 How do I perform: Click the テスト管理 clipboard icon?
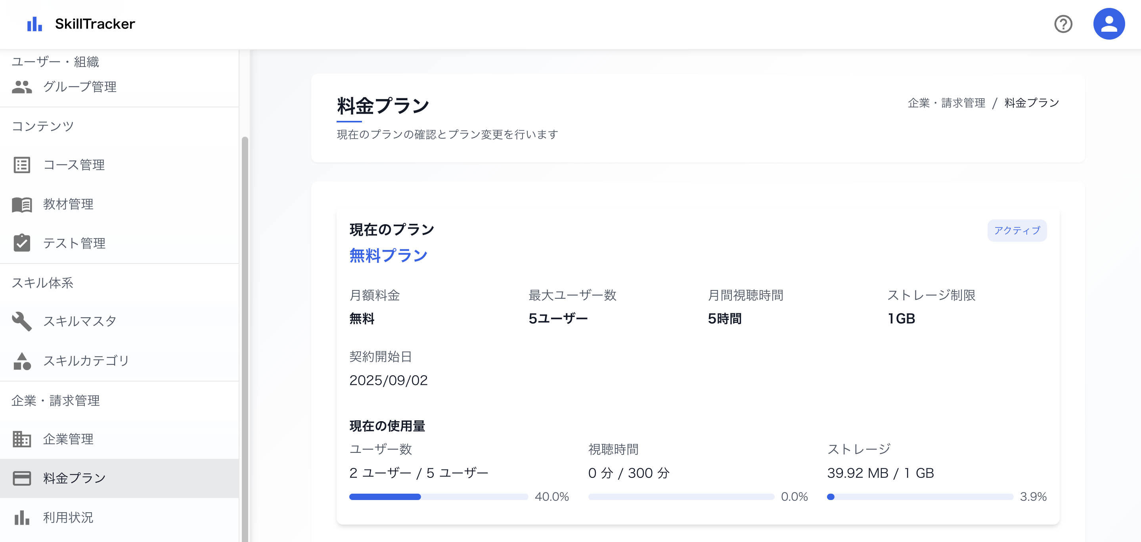(22, 243)
